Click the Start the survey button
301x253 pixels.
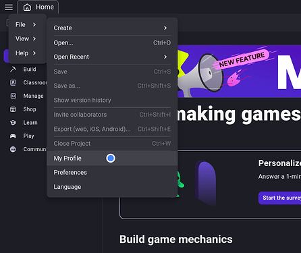coord(279,198)
